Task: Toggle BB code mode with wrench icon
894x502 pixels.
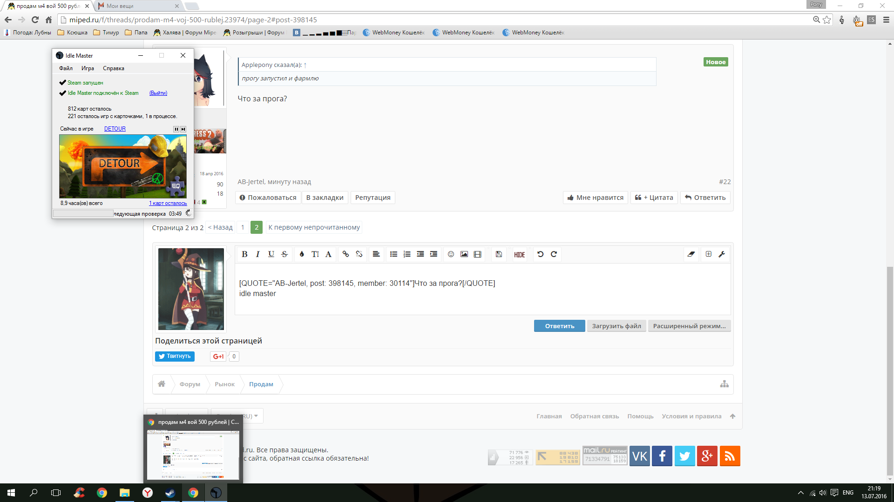Action: coord(722,254)
